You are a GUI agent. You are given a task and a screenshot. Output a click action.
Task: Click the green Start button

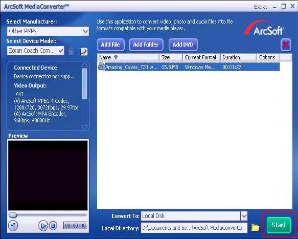(279, 225)
